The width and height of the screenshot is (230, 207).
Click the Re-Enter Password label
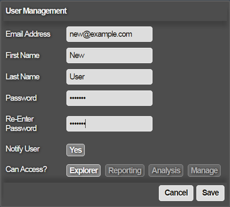pyautogui.click(x=21, y=123)
